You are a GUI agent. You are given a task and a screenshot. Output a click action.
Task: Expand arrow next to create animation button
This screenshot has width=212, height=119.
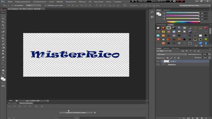point(95,113)
